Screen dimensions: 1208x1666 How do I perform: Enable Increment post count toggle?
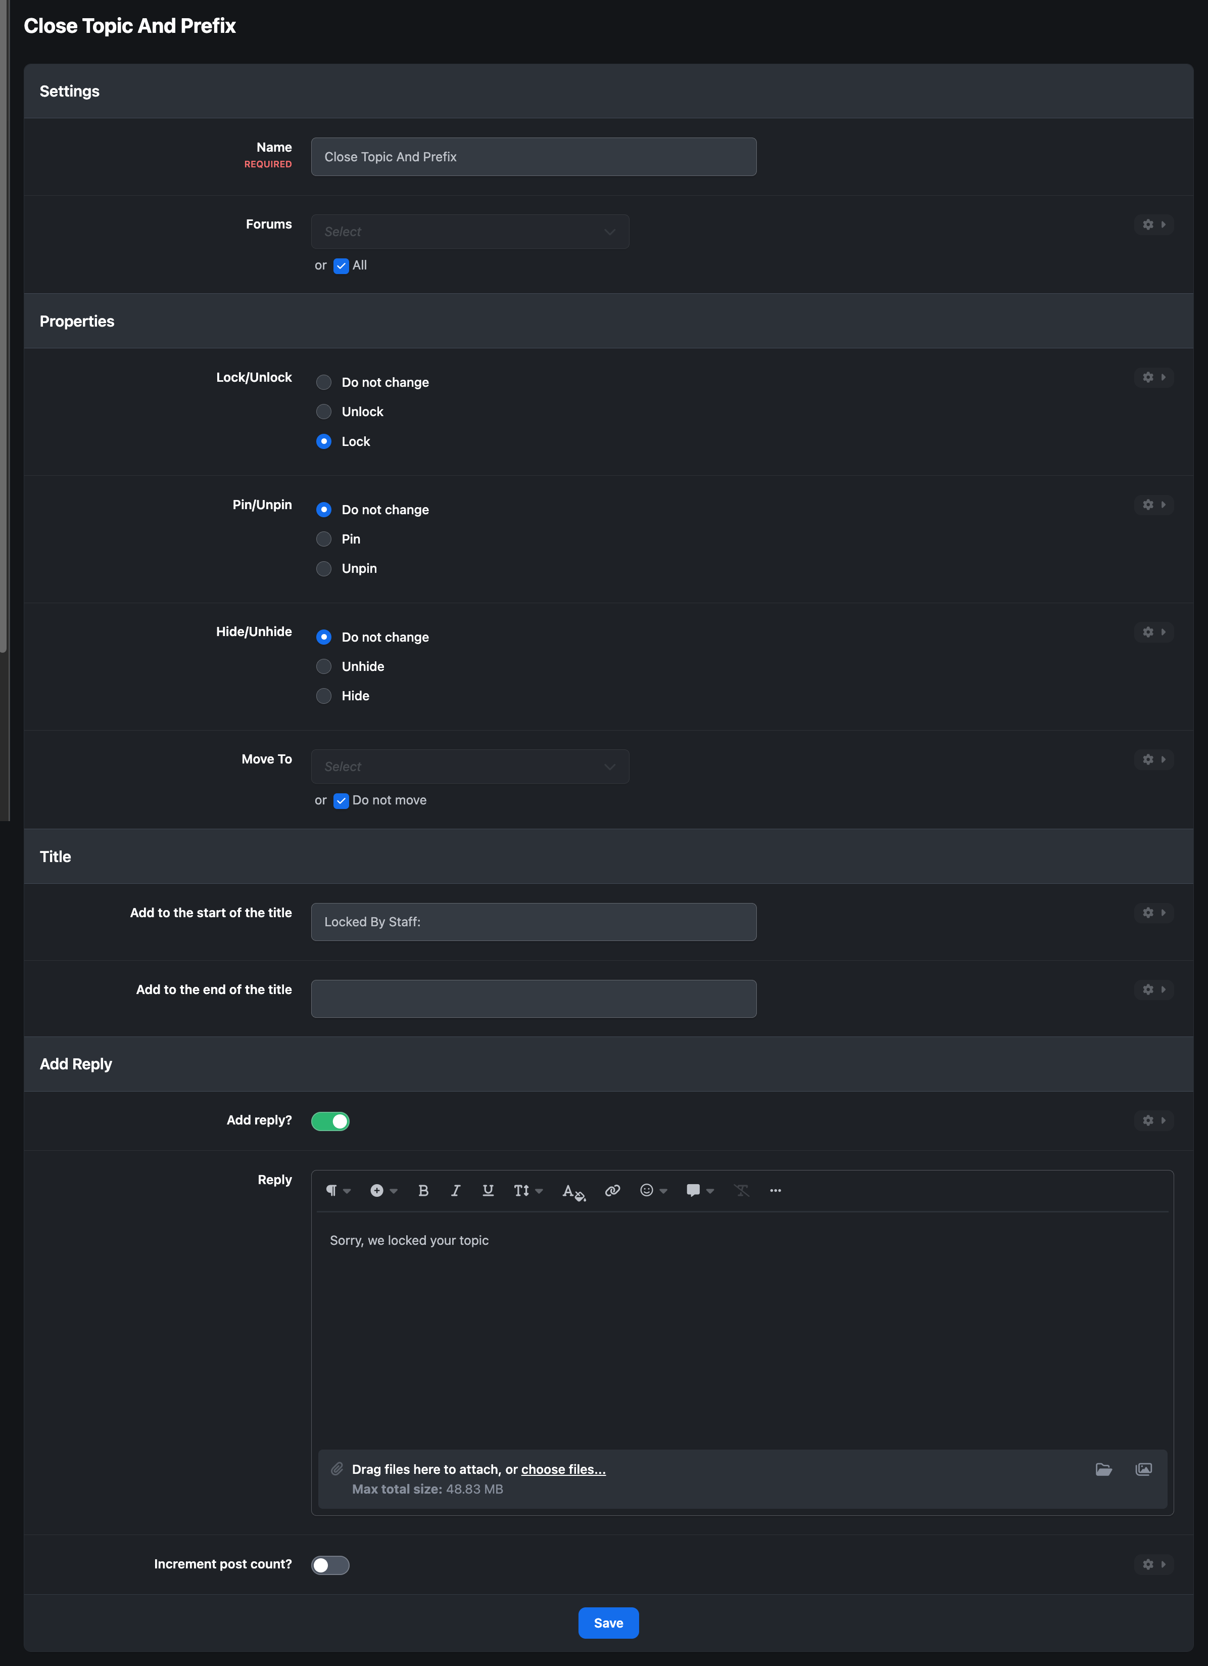pyautogui.click(x=330, y=1565)
